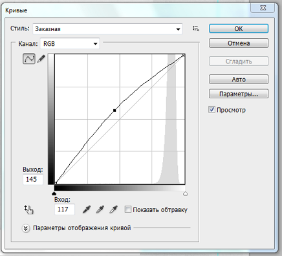Pick the gray point eyedropper
This screenshot has height=256, width=282.
coord(100,209)
